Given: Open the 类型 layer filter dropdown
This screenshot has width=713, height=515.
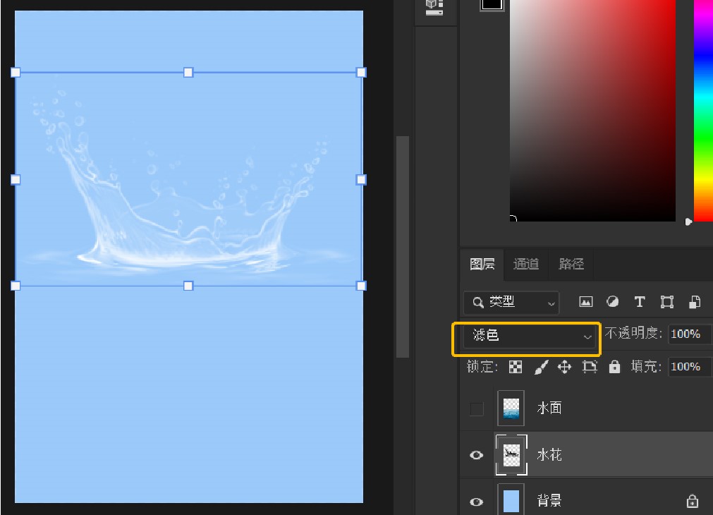Looking at the screenshot, I should [511, 302].
